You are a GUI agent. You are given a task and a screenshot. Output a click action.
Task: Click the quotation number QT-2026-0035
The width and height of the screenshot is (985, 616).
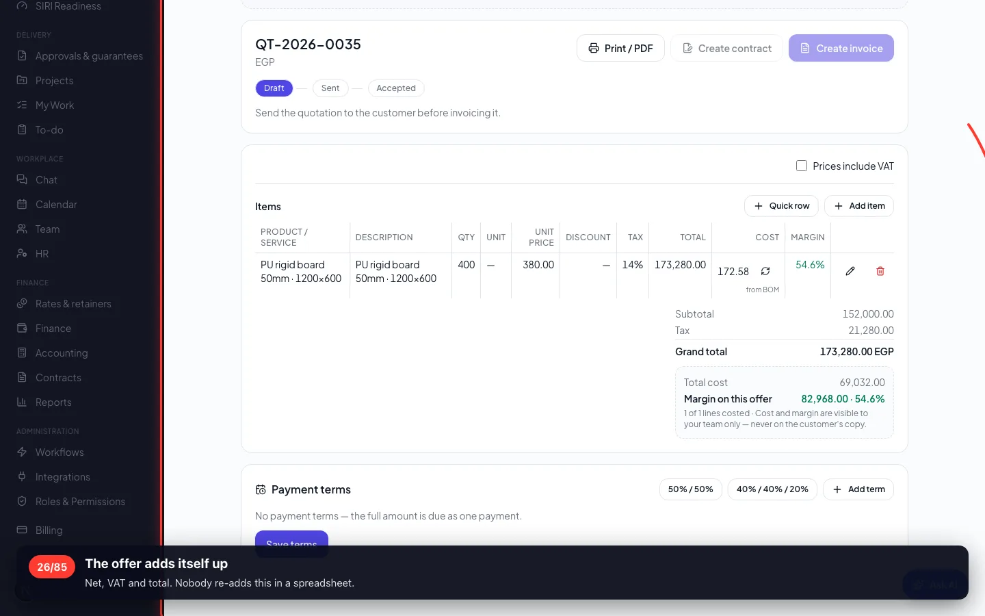pos(308,44)
